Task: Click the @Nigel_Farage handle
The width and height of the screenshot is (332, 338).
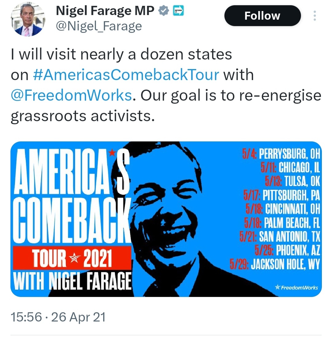Action: point(98,26)
